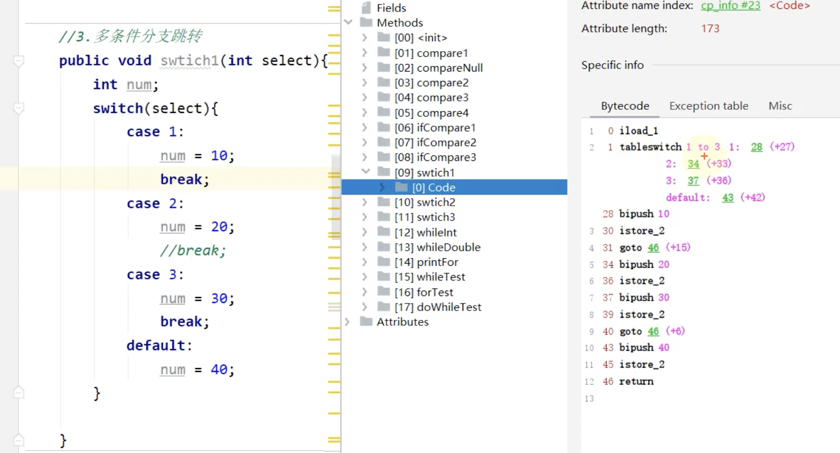Click the 'default:' label in code
This screenshot has width=840, height=453.
pyautogui.click(x=159, y=345)
